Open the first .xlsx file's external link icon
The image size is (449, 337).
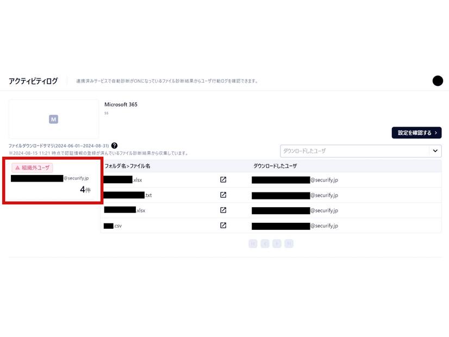coord(223,179)
